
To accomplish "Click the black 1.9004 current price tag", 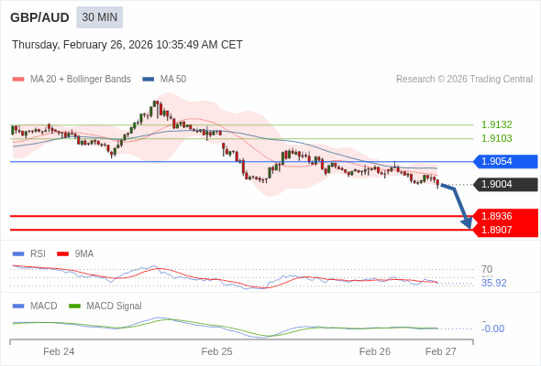I will click(x=505, y=185).
